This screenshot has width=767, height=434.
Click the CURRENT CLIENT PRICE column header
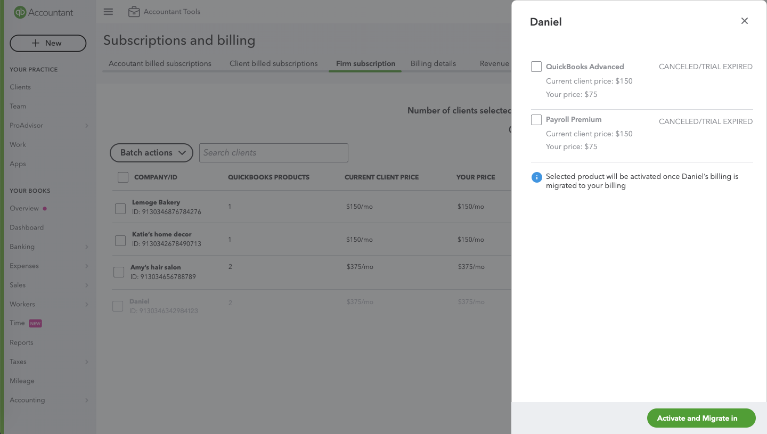click(381, 177)
